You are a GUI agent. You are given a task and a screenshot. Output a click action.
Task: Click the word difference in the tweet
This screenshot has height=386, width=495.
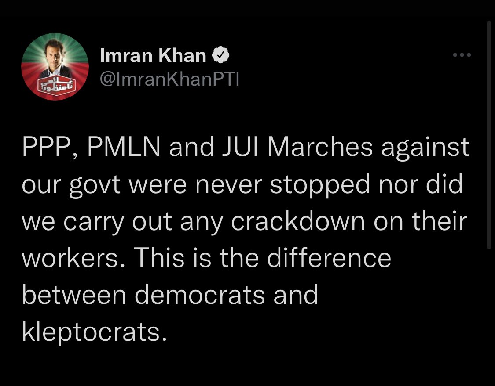[329, 258]
